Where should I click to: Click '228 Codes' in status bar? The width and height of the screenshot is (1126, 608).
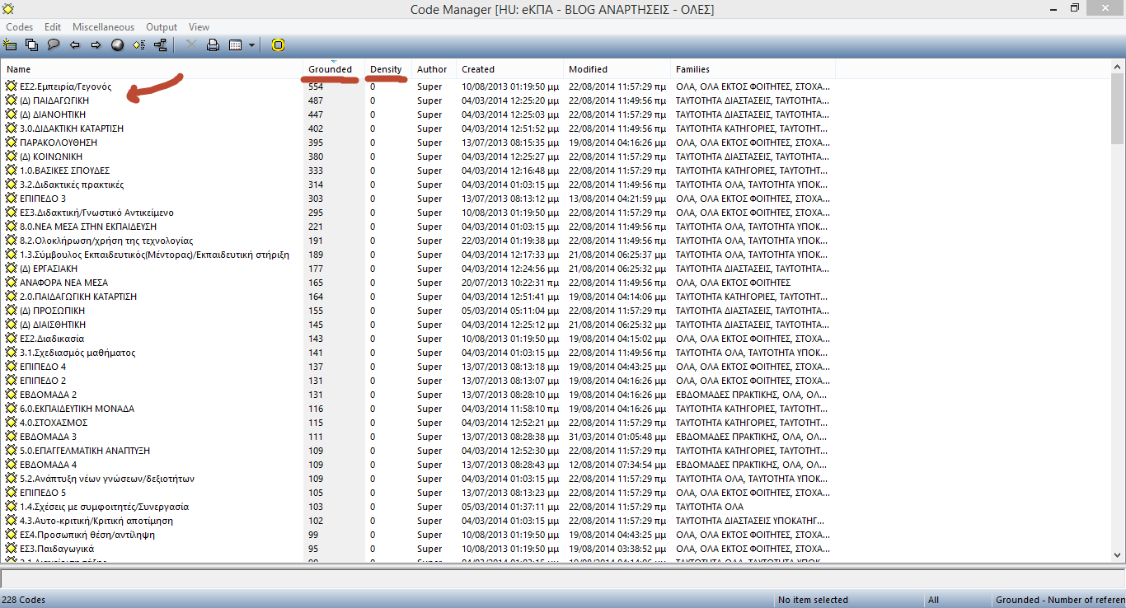coord(23,600)
